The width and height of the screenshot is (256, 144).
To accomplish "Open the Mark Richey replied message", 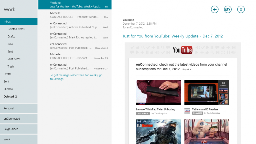I will tap(75, 35).
